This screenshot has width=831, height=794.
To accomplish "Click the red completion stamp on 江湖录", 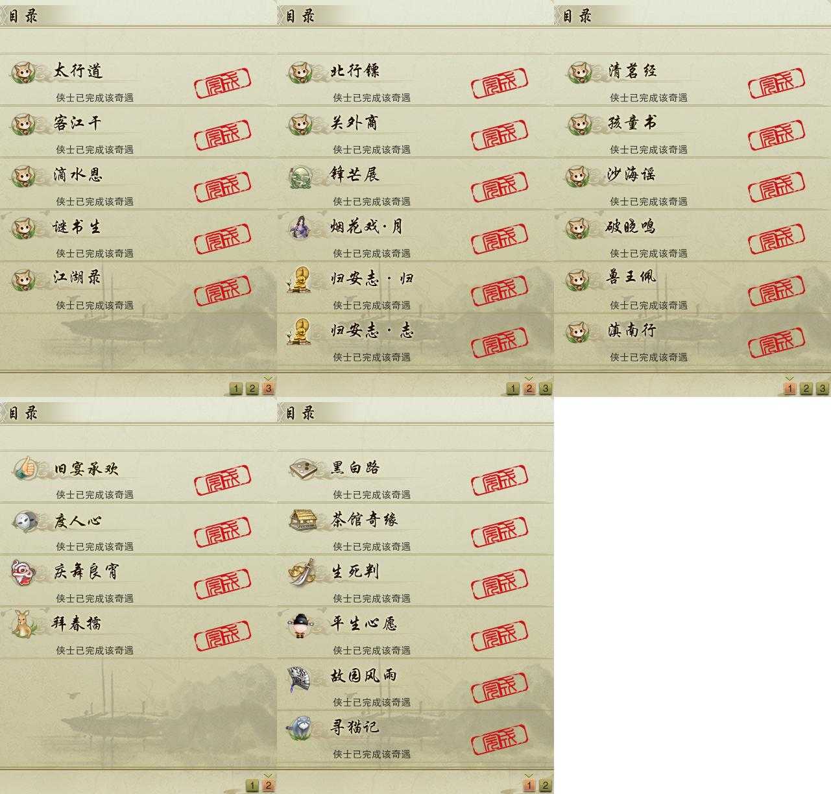I will pos(223,292).
